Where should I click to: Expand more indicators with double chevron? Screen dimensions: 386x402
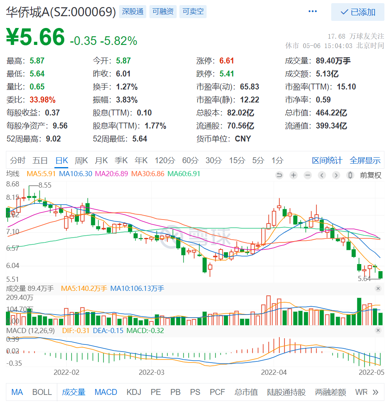point(375,392)
